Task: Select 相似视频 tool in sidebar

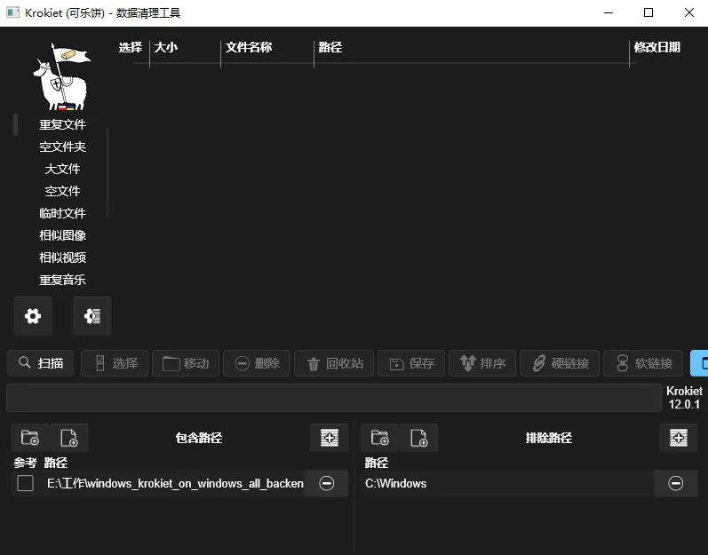Action: (62, 258)
